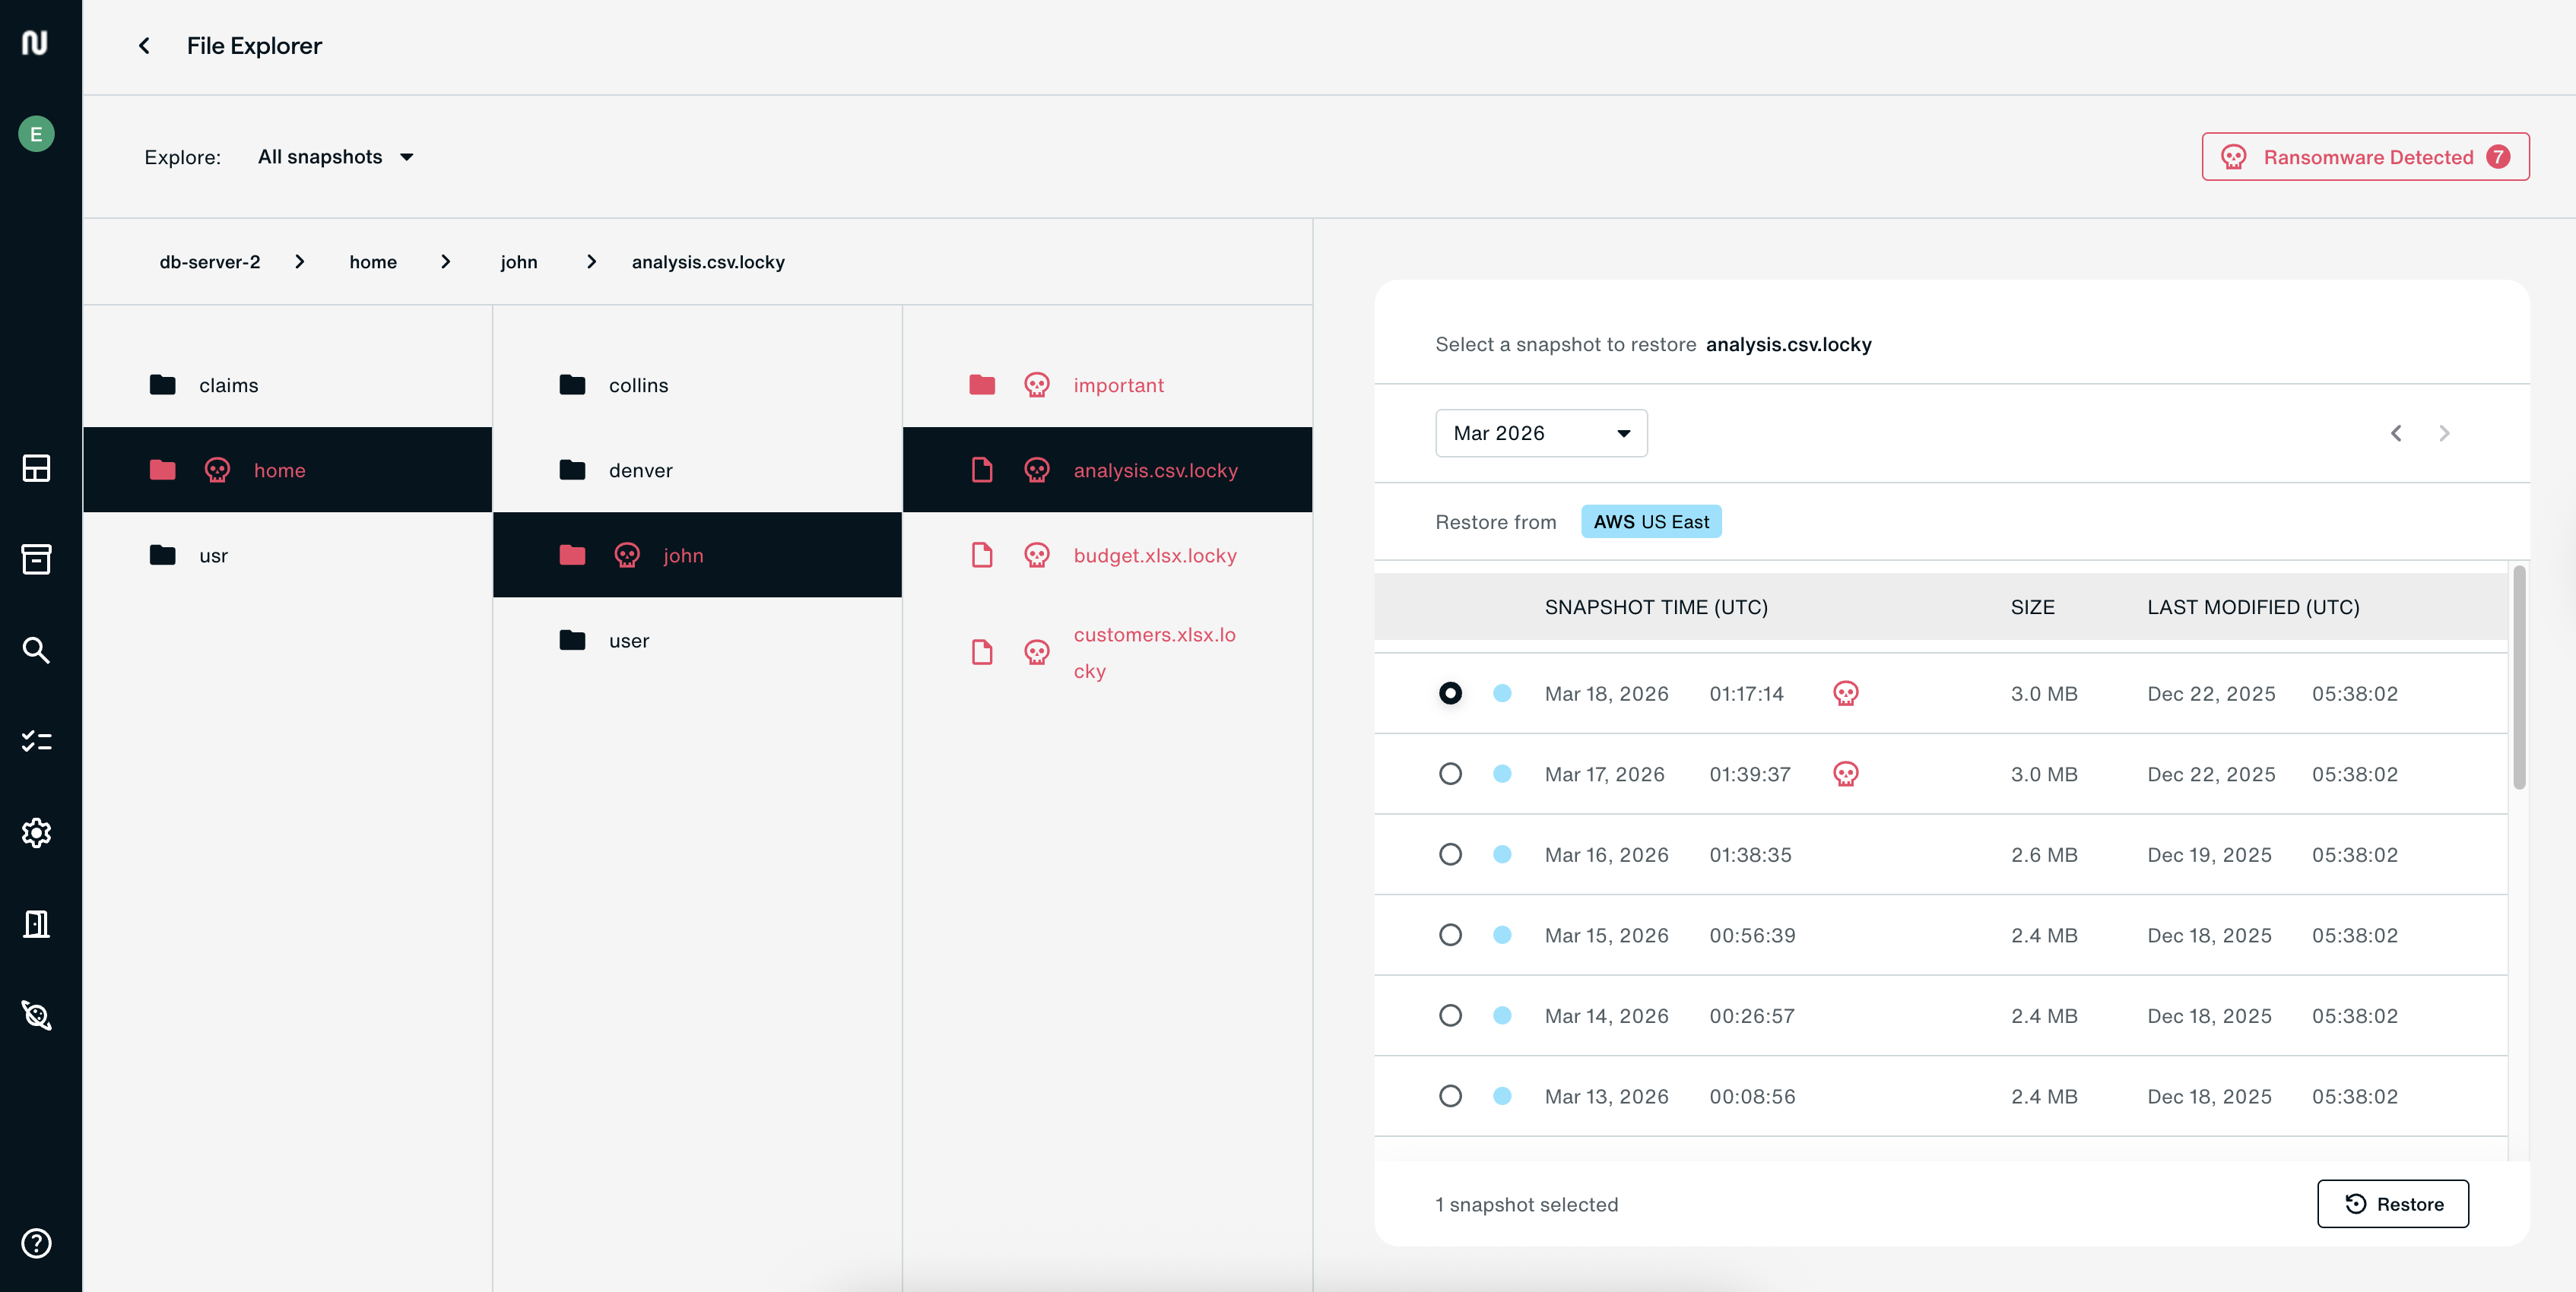
Task: Click the help question mark icon
Action: [x=36, y=1243]
